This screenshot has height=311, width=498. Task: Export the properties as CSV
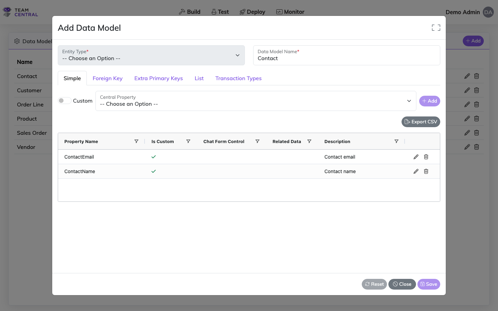coord(421,122)
